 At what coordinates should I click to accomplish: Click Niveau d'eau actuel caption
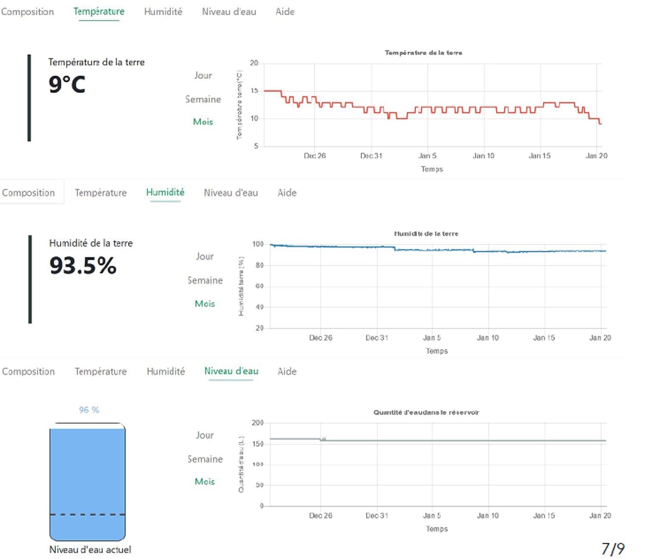90,550
